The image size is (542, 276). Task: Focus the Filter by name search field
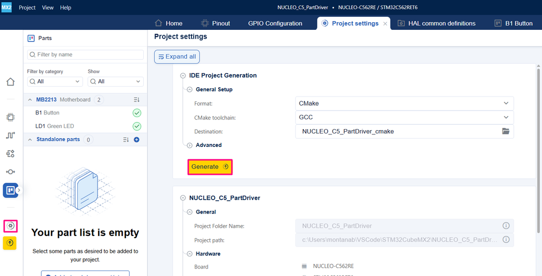(85, 55)
